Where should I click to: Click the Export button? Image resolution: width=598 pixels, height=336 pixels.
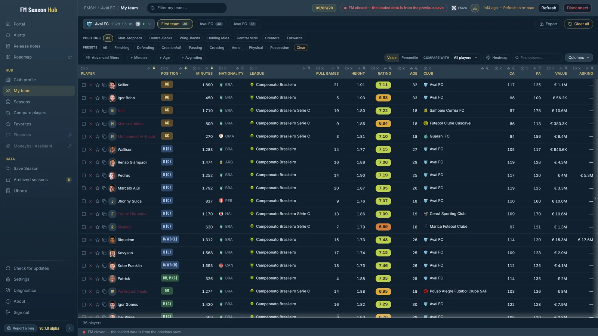548,24
